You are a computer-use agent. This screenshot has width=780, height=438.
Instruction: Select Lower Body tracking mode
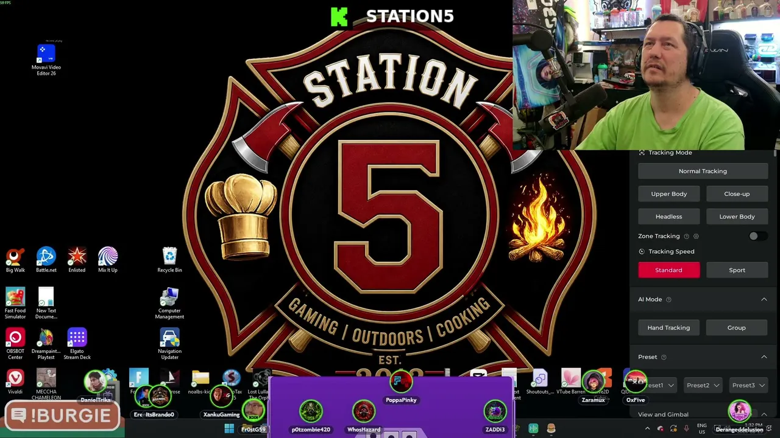[737, 217]
